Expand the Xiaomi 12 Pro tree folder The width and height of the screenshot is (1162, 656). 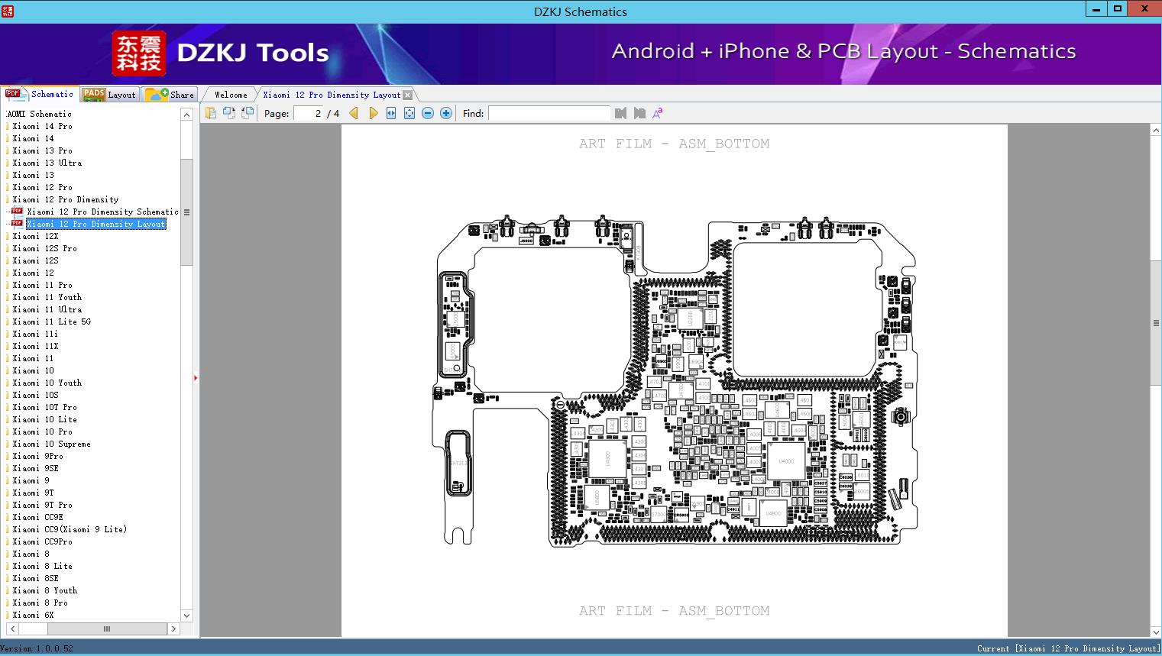[x=42, y=187]
